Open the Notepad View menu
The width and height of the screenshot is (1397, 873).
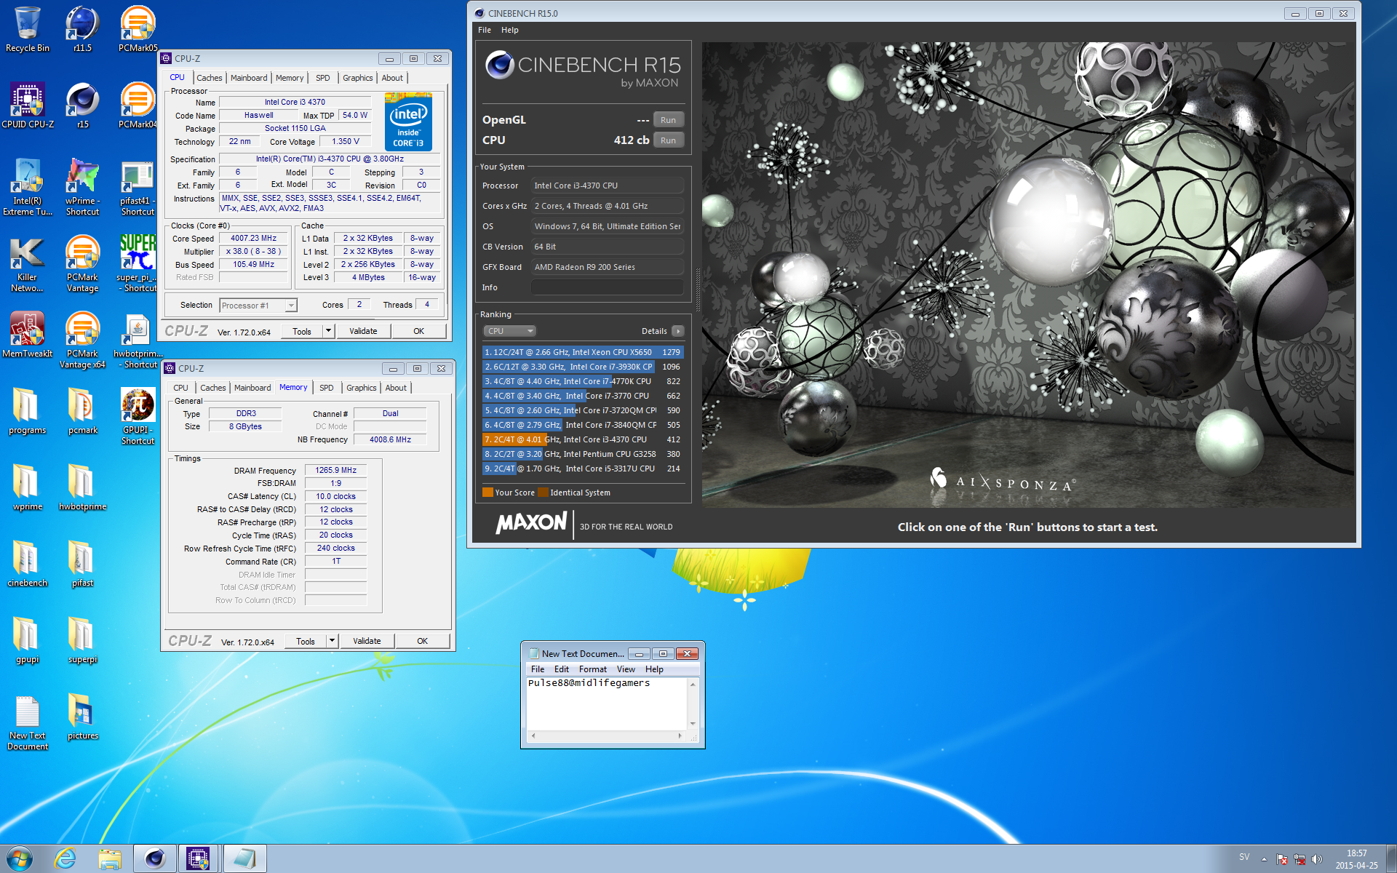(626, 669)
